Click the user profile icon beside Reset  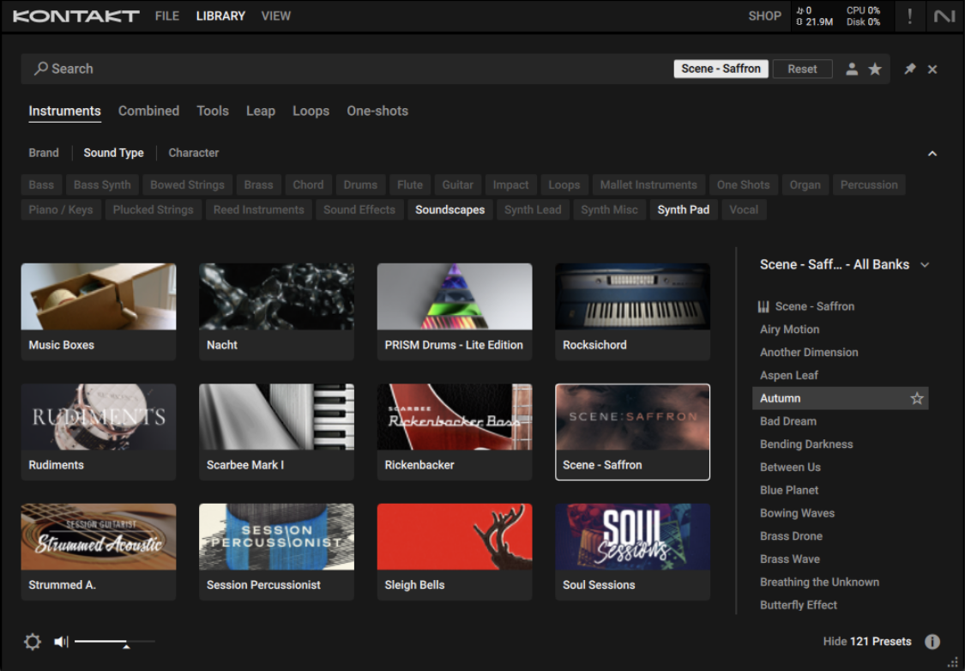tap(852, 69)
